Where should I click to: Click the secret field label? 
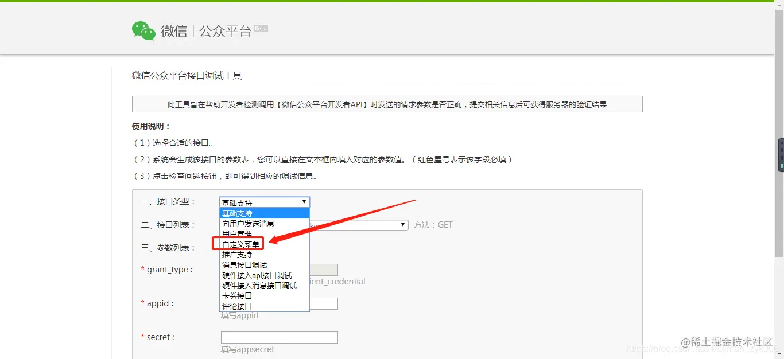point(158,337)
